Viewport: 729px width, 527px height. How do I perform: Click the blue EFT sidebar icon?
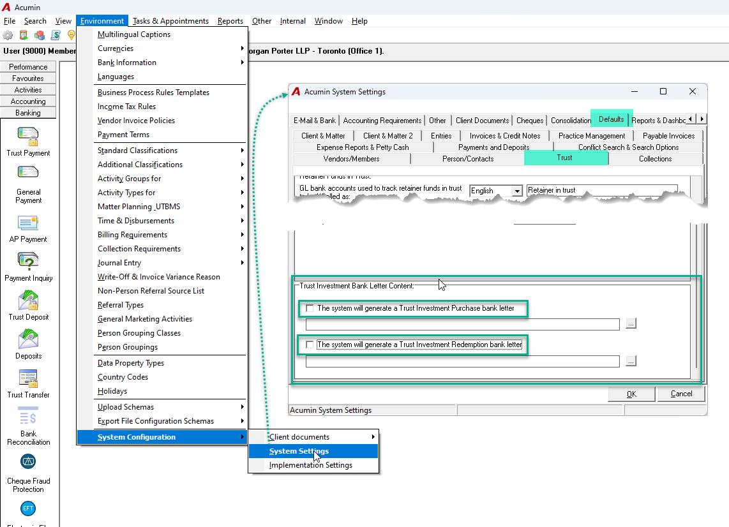tap(28, 508)
